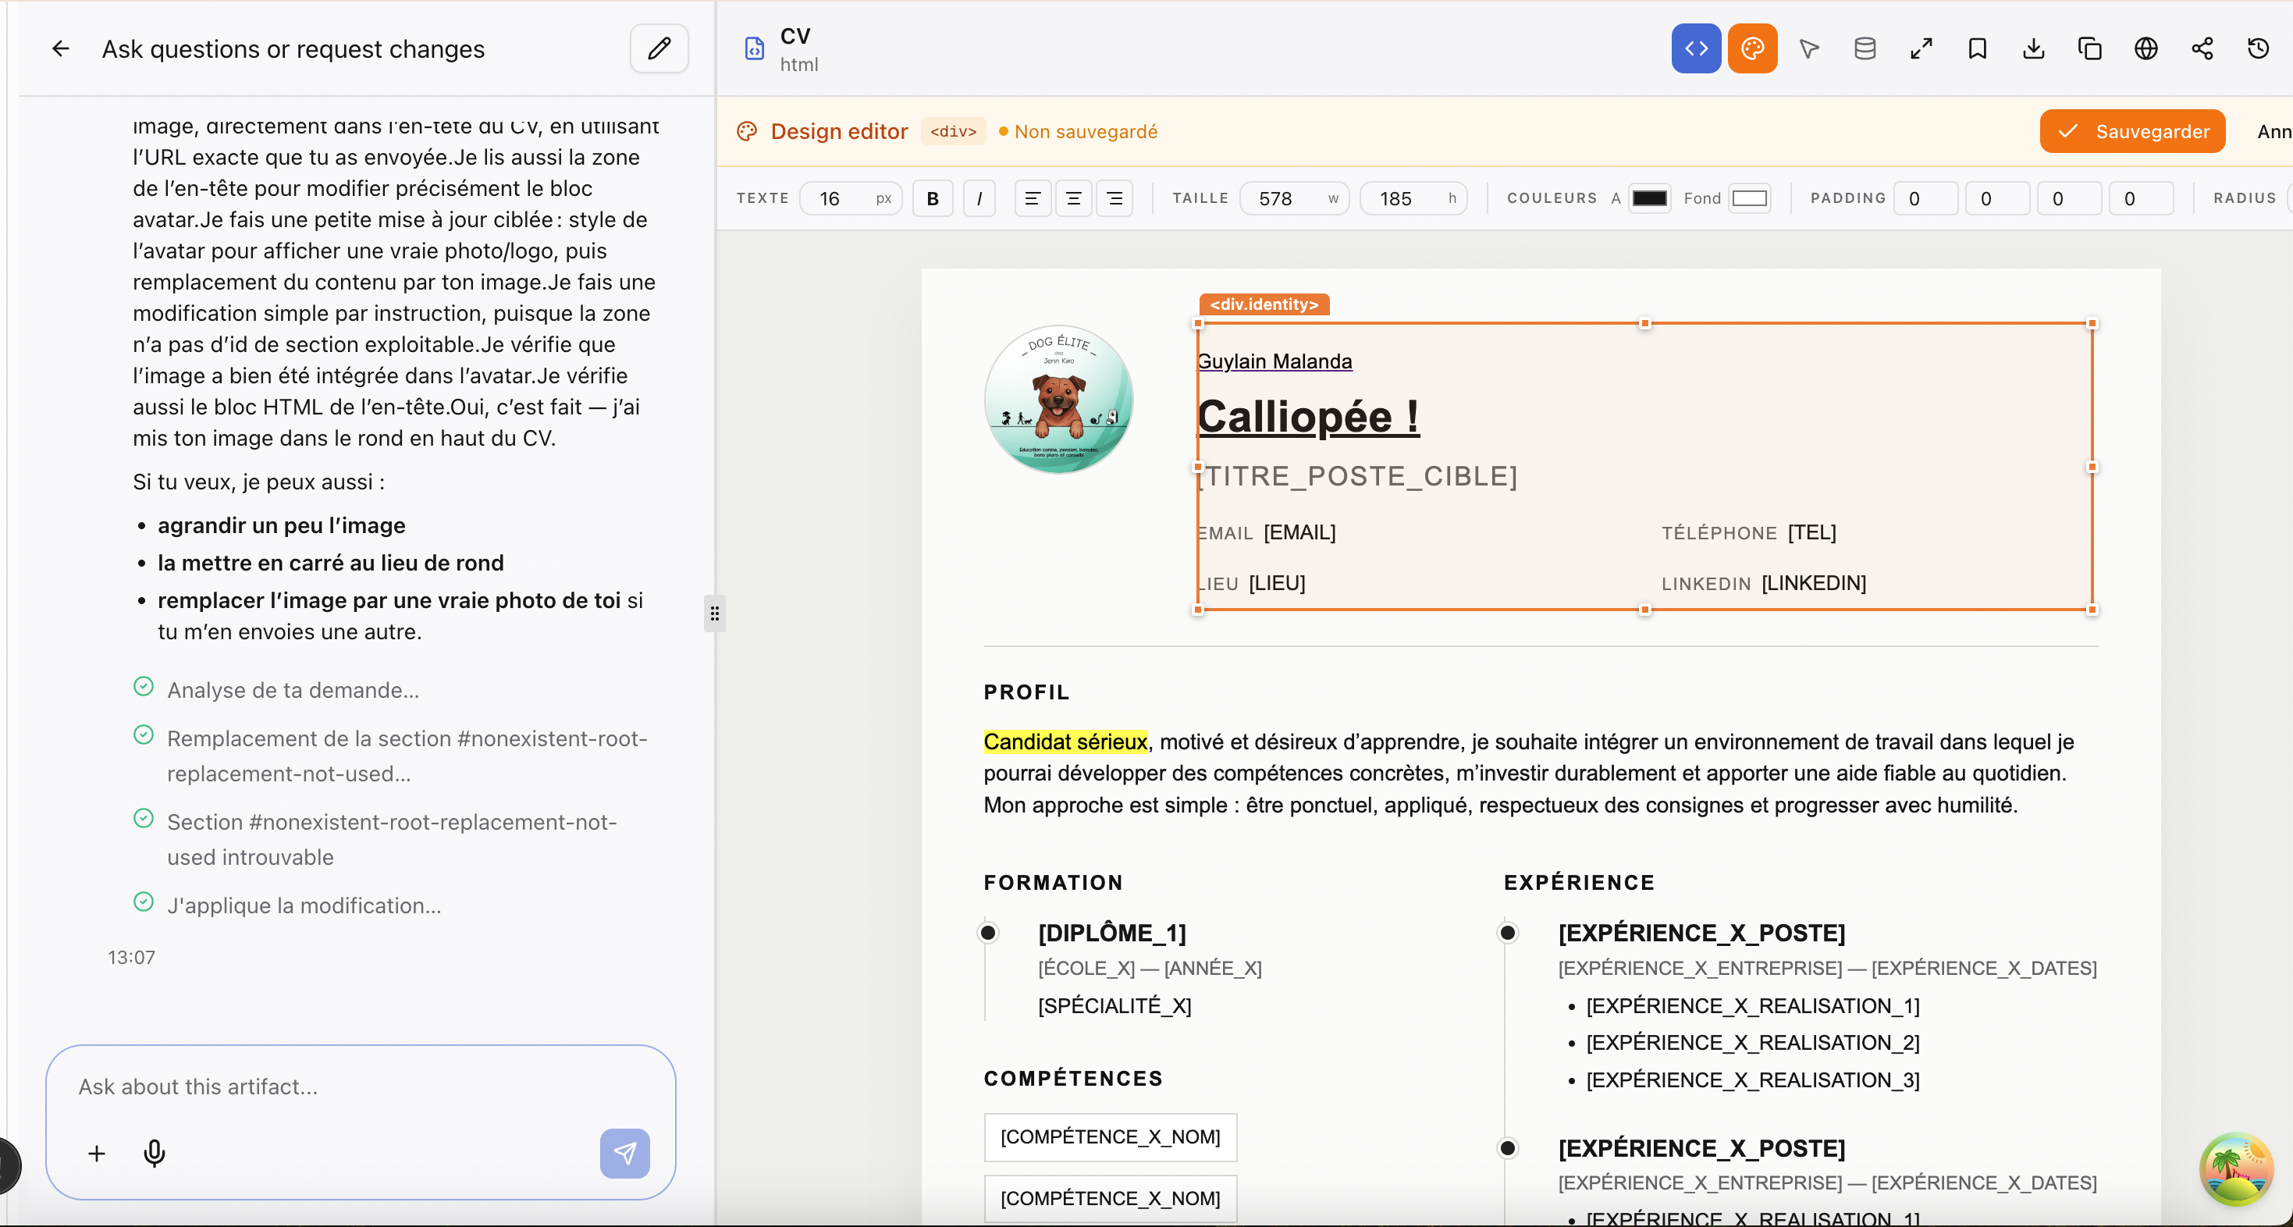The height and width of the screenshot is (1227, 2293).
Task: Open version history clock icon
Action: point(2259,48)
